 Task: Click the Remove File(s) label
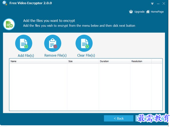tap(55, 55)
